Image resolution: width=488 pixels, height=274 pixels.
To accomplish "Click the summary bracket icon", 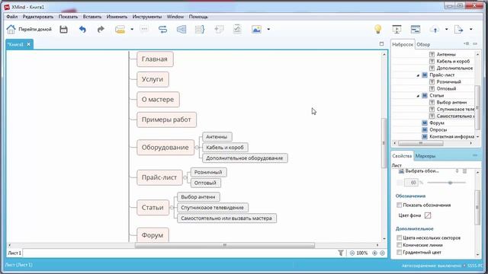I will pos(200,29).
